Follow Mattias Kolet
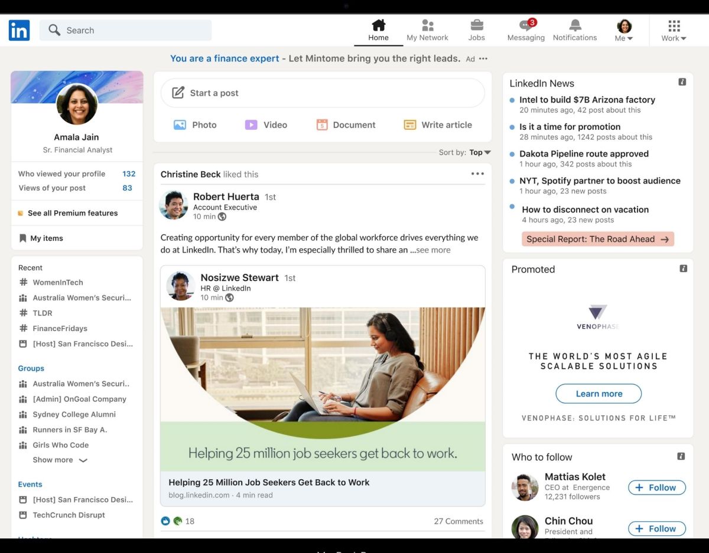The height and width of the screenshot is (553, 709). coord(657,487)
